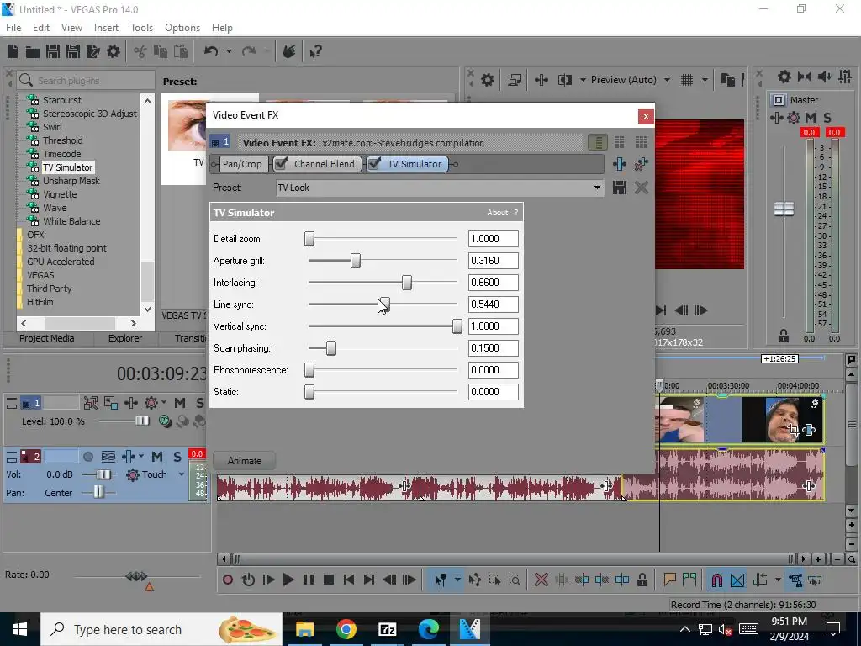
Task: Toggle Arm for Record on audio track 2
Action: click(87, 457)
